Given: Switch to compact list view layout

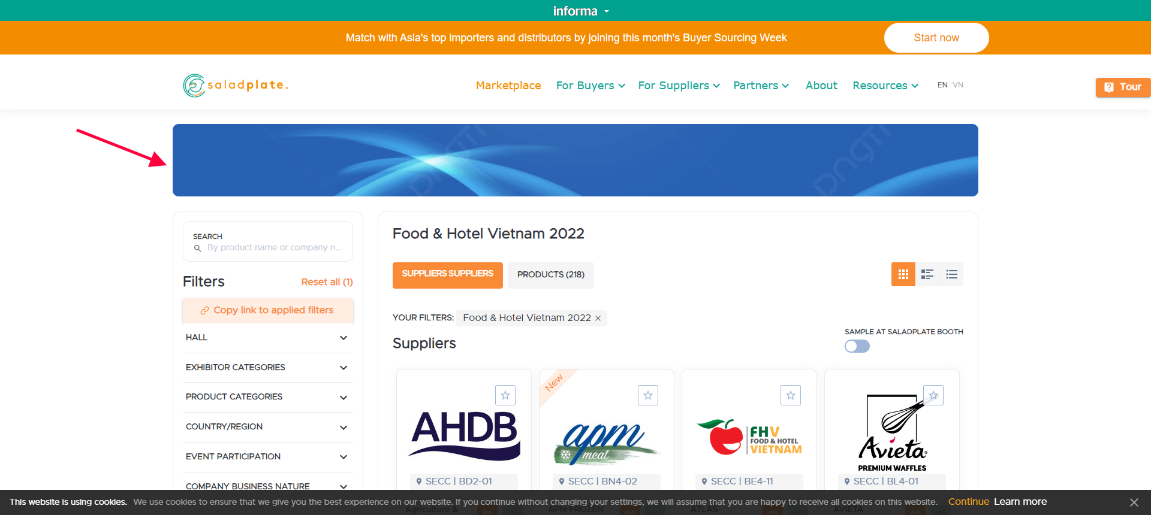Looking at the screenshot, I should pyautogui.click(x=951, y=274).
